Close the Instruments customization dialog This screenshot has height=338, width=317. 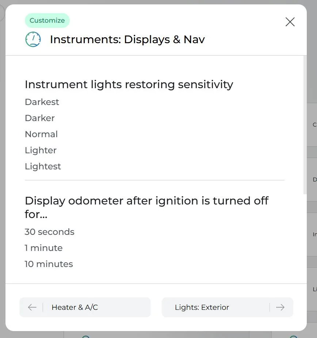290,22
